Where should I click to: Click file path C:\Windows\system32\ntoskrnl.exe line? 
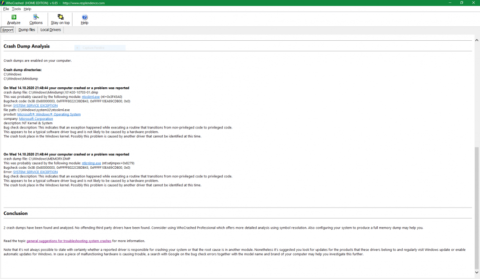point(37,110)
